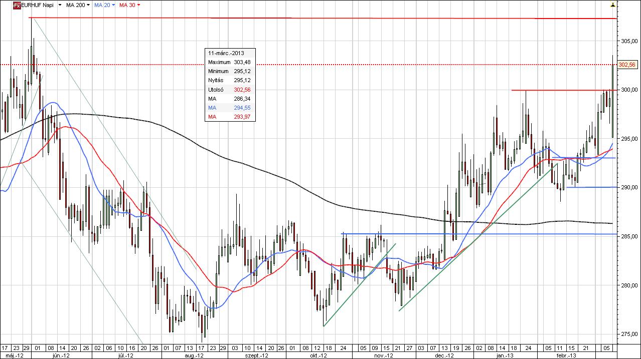Select the Minimum 295,12 row
Image resolution: width=641 pixels, height=359 pixels.
coord(230,71)
